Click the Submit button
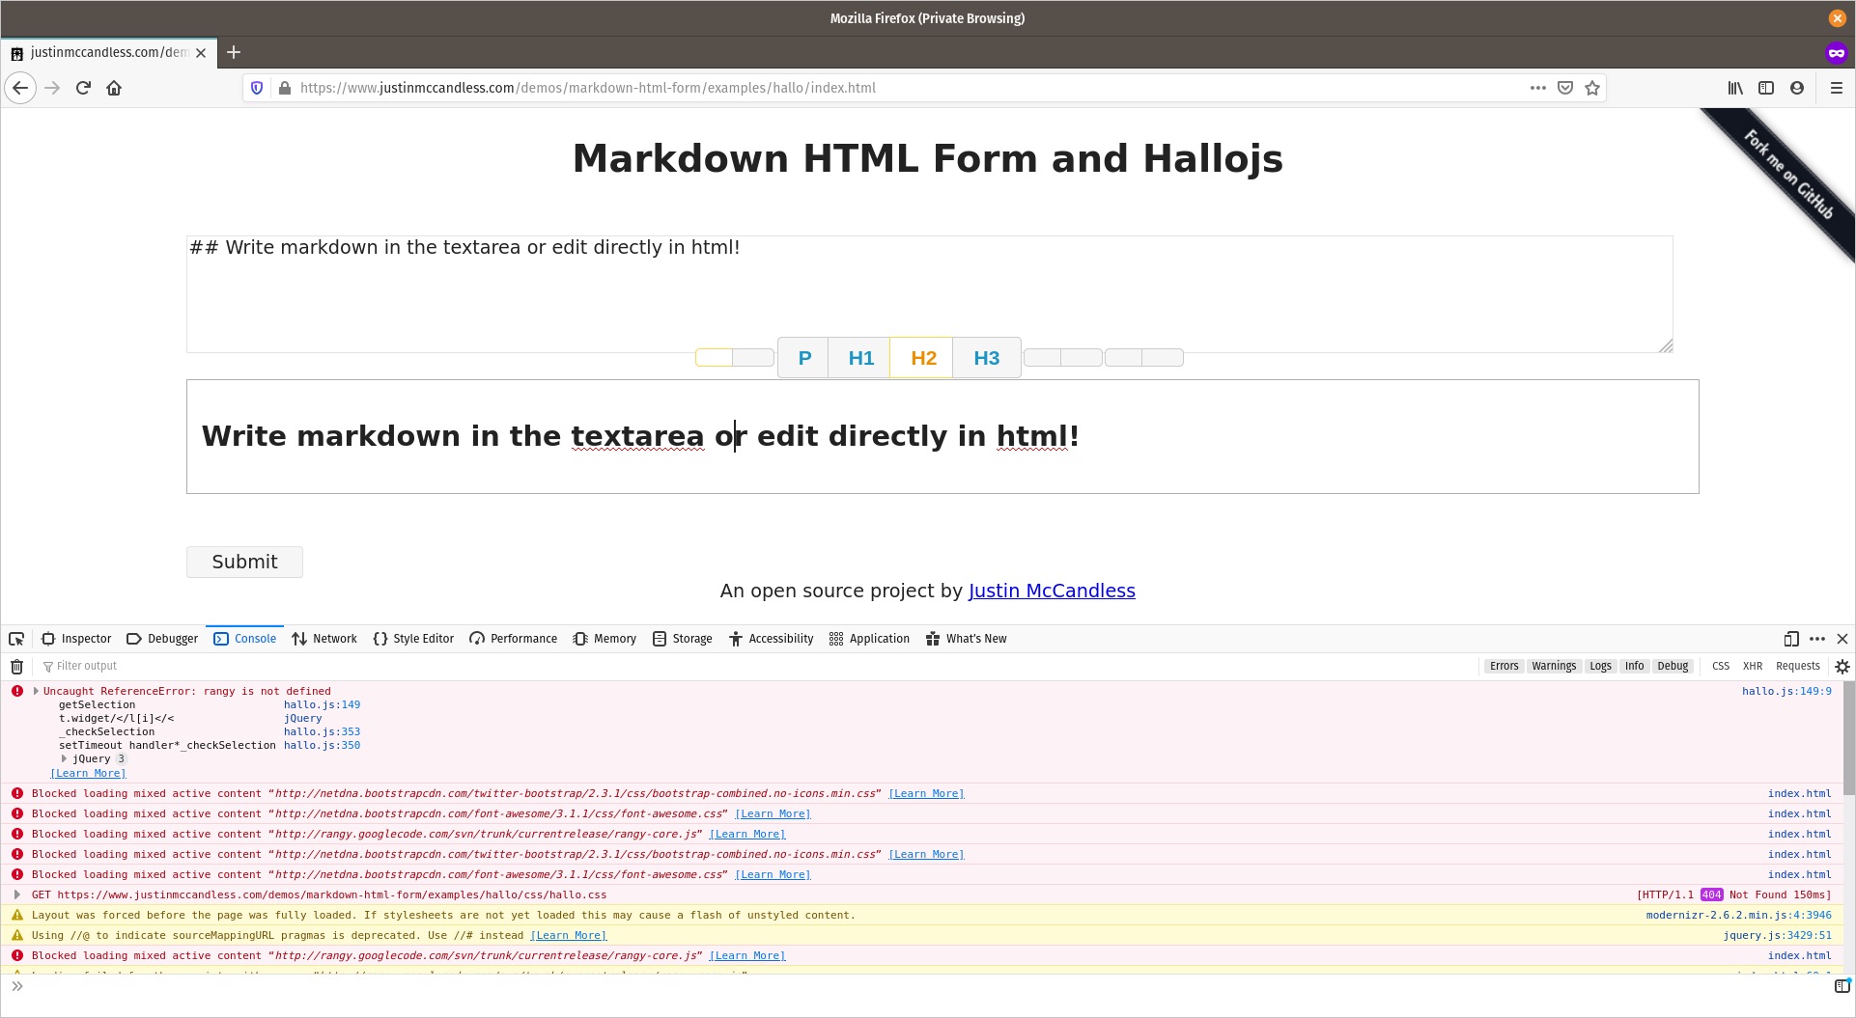This screenshot has width=1856, height=1018. 244,562
